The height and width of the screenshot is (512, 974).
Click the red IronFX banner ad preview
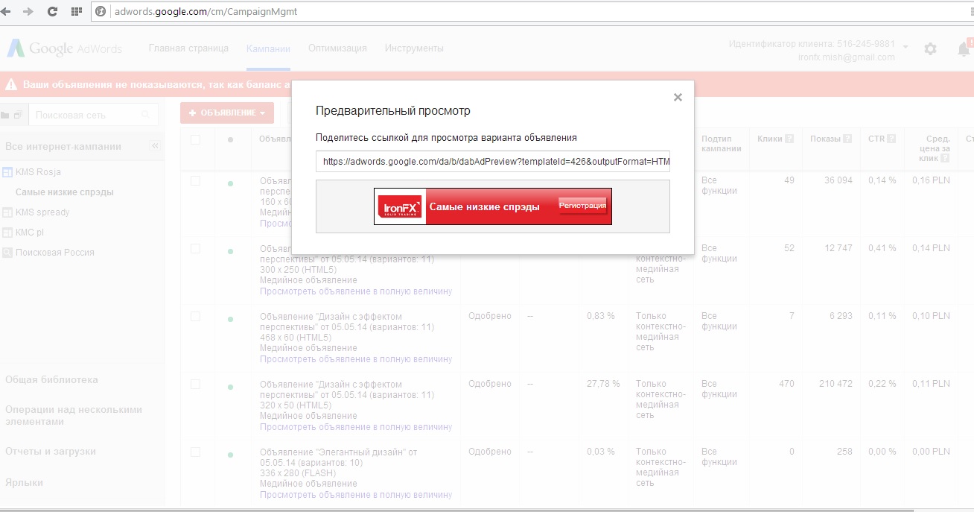point(493,206)
